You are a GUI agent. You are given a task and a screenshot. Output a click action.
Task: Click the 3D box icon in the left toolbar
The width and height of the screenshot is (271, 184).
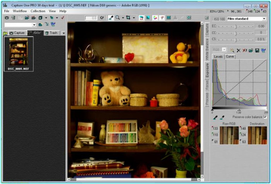coord(40,18)
